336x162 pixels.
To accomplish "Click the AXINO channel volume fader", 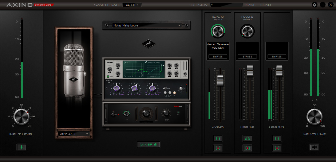I will point(220,80).
